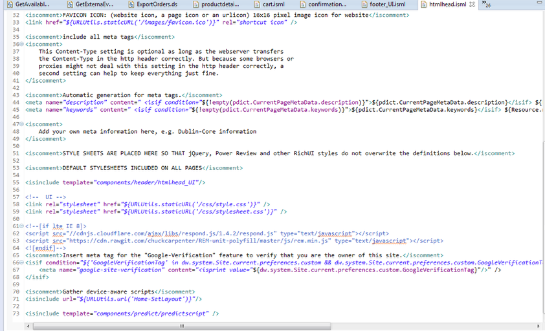545x331 pixels.
Task: Collapse the iscomment block at line 47
Action: tap(21, 124)
